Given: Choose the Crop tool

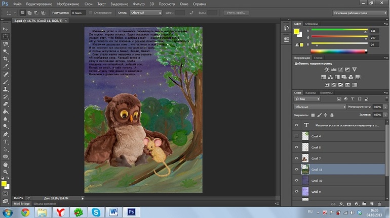Looking at the screenshot, I should pos(5,59).
